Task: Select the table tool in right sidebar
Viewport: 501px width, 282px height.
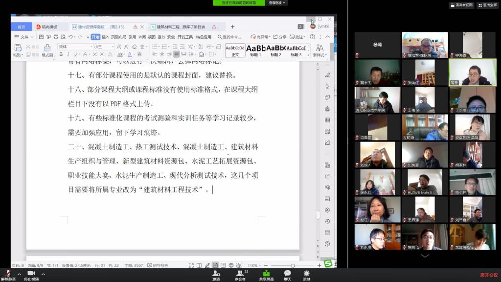Action: (x=327, y=120)
